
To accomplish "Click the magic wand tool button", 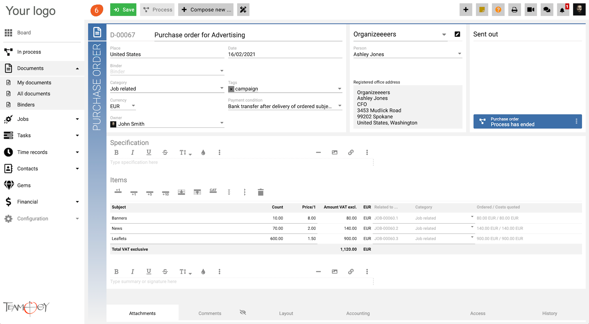I will [243, 10].
